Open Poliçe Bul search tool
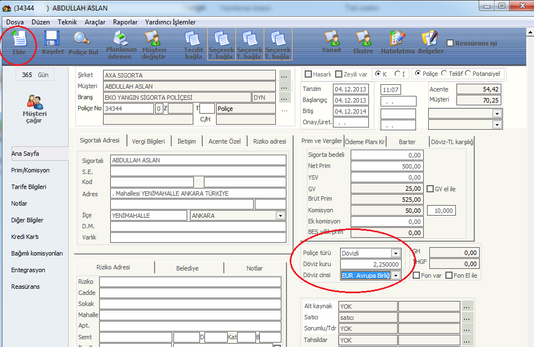This screenshot has width=534, height=347. tap(82, 42)
